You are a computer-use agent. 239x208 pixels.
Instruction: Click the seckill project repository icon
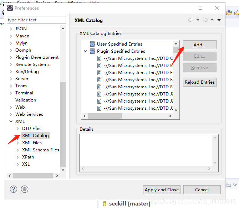(105, 204)
